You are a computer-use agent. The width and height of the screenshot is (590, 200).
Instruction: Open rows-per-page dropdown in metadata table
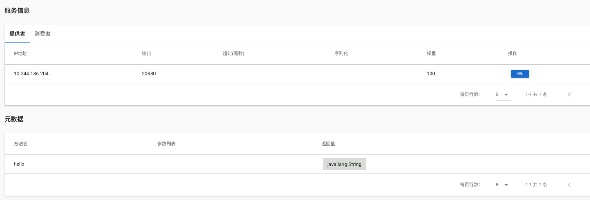coord(503,185)
